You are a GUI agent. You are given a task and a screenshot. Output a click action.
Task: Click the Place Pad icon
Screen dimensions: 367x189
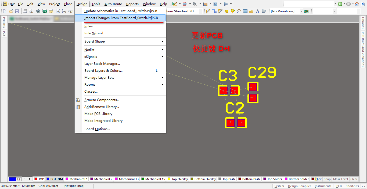point(226,11)
